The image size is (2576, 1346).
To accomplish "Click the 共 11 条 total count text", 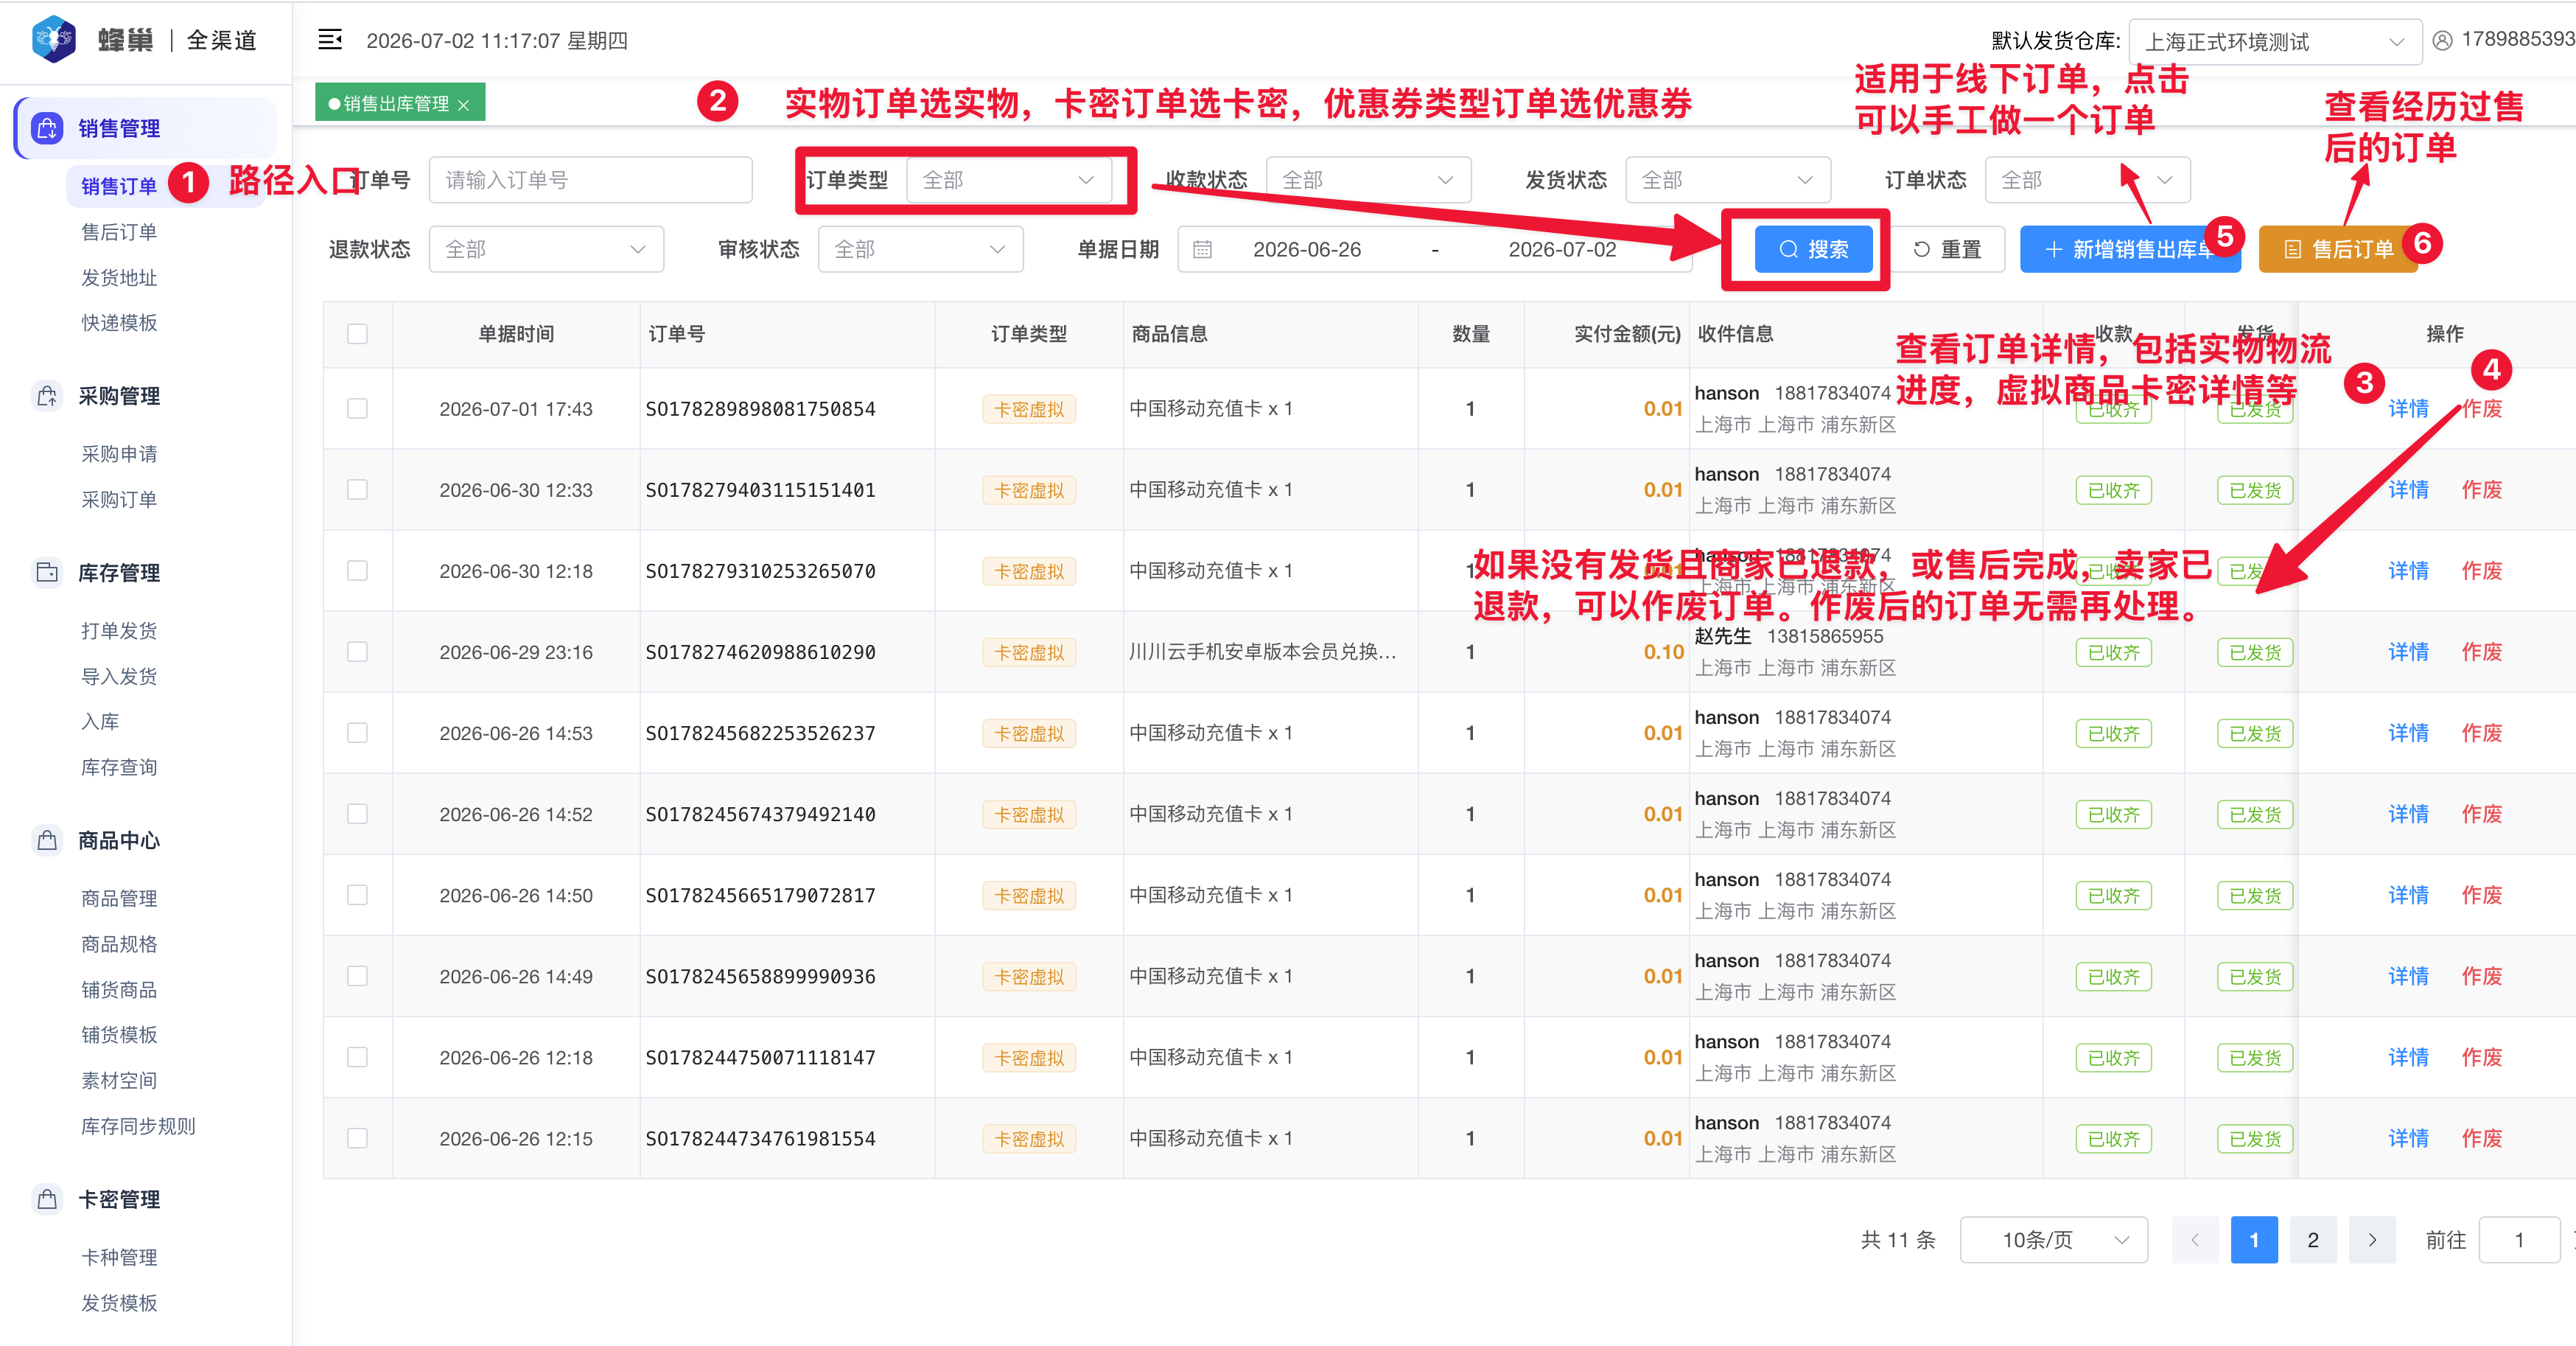I will point(1897,1240).
